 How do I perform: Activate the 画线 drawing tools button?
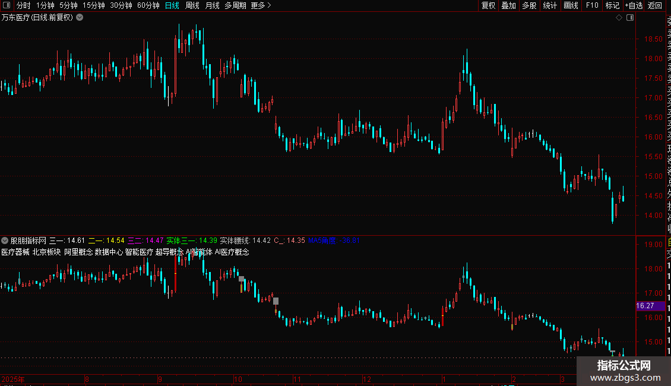pos(571,5)
